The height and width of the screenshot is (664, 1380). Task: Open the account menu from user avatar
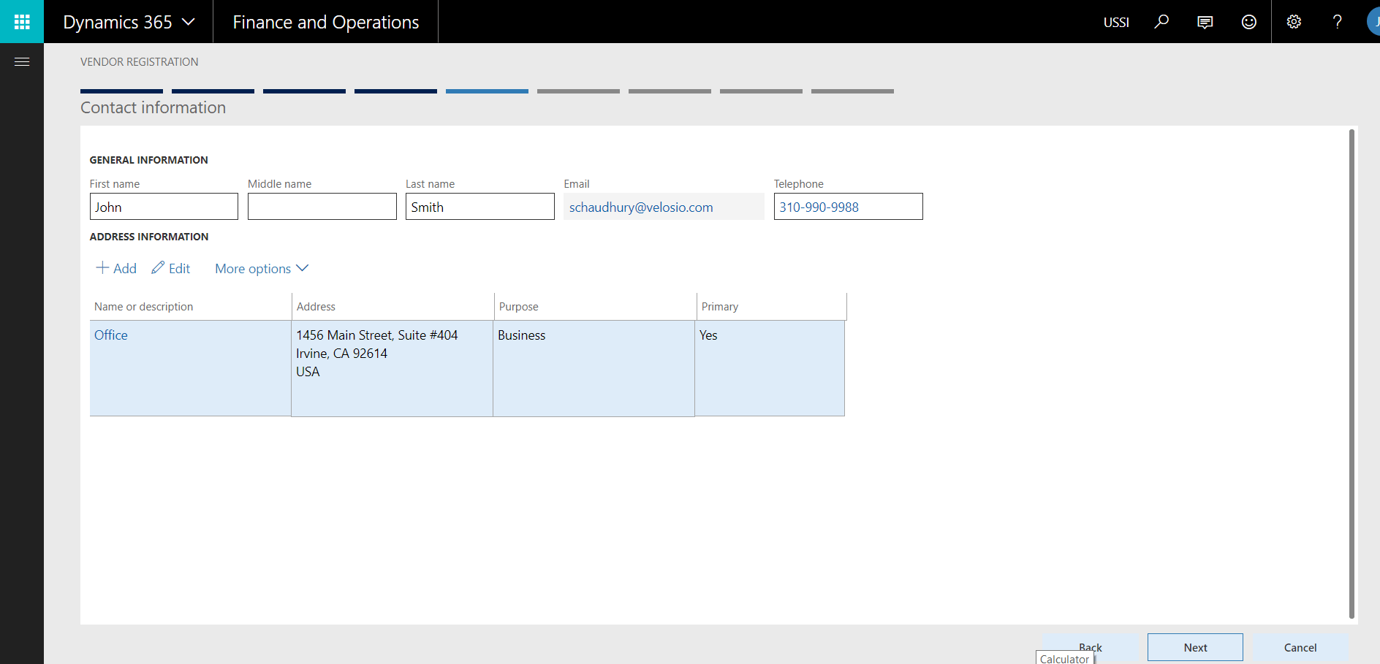point(1374,21)
